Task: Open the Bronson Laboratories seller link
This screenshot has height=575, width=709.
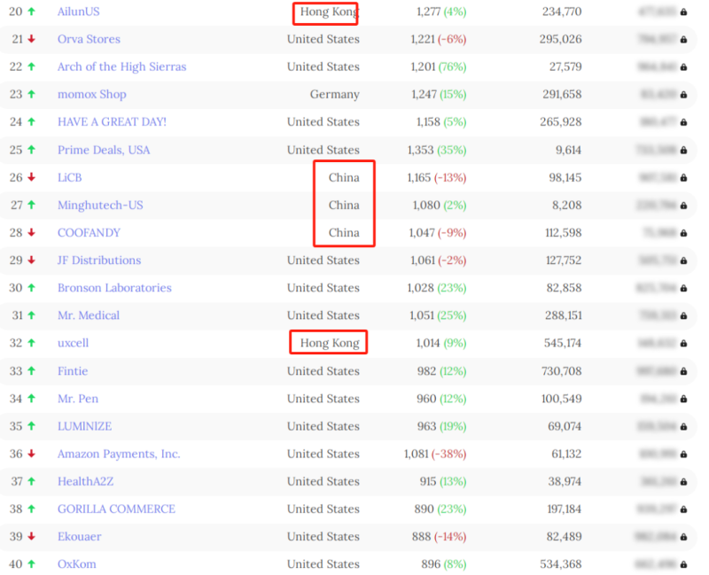Action: pos(114,288)
